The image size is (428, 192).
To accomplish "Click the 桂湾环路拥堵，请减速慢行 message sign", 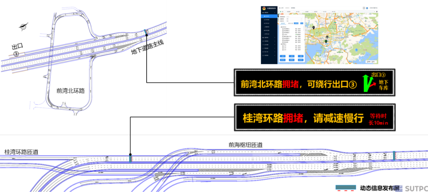I will tap(315, 117).
